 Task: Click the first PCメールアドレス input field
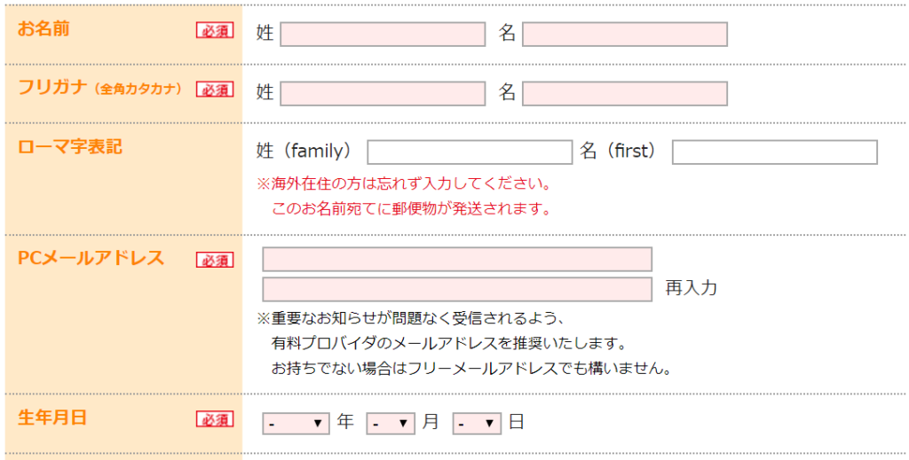pos(457,259)
